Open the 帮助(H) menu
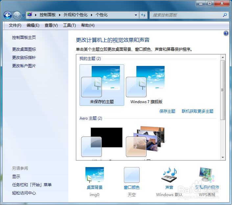Image resolution: width=232 pixels, height=205 pixels. (88, 25)
